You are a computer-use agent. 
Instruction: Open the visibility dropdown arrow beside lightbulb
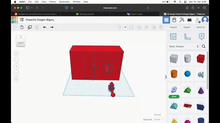(x=125, y=27)
